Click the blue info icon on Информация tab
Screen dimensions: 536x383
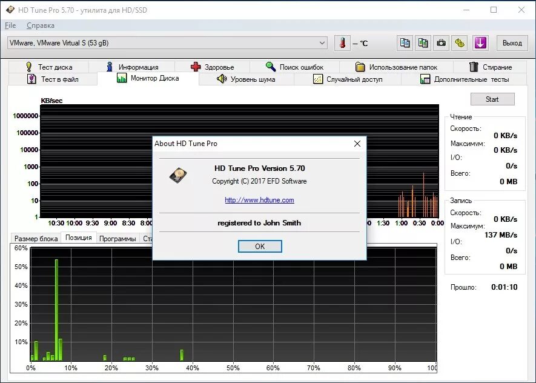tap(110, 67)
